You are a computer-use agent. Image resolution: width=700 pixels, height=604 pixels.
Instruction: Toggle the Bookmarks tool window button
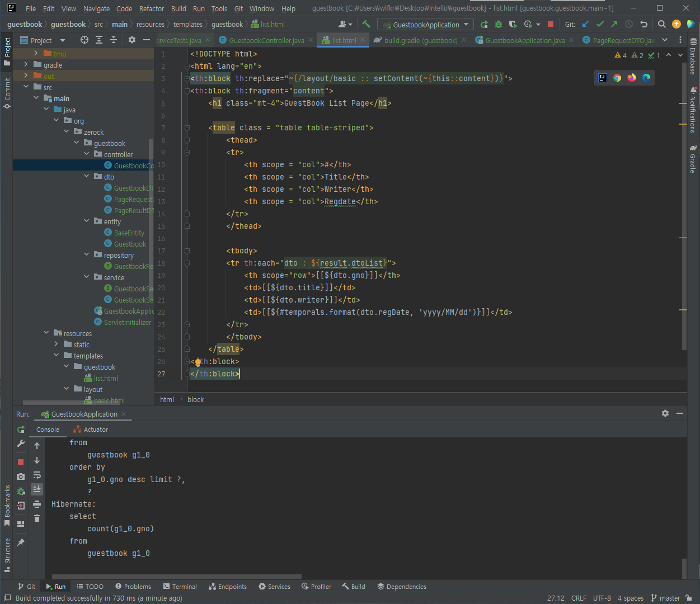[7, 506]
